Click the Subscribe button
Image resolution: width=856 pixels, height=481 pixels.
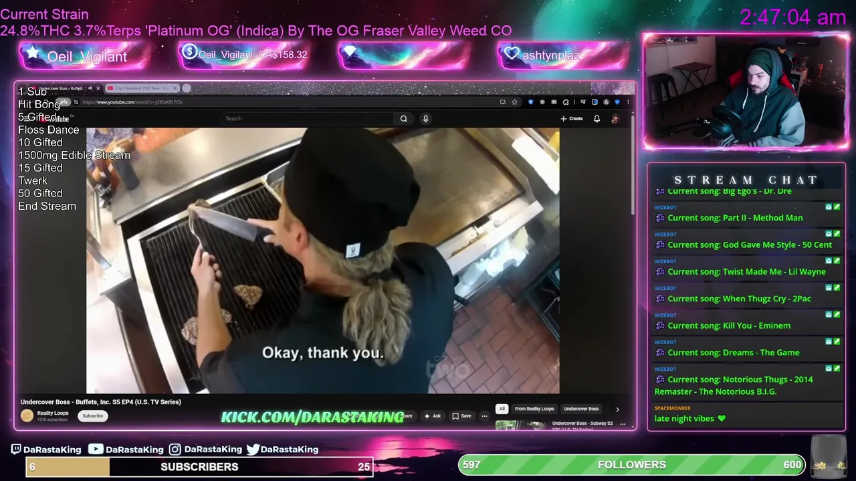point(92,416)
